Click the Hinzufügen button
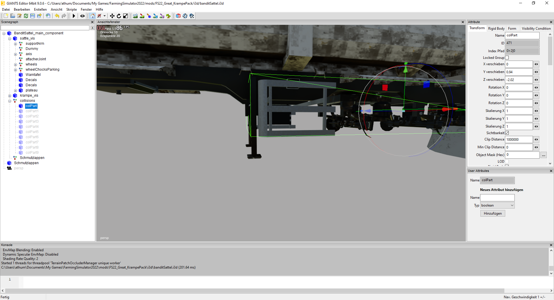This screenshot has height=300, width=554. [493, 213]
